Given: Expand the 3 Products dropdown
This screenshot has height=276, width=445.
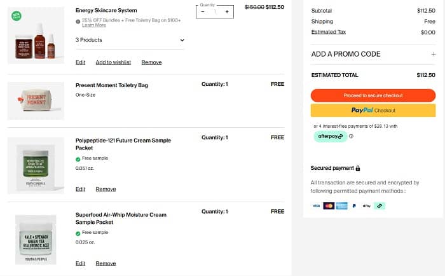Looking at the screenshot, I should pos(182,40).
